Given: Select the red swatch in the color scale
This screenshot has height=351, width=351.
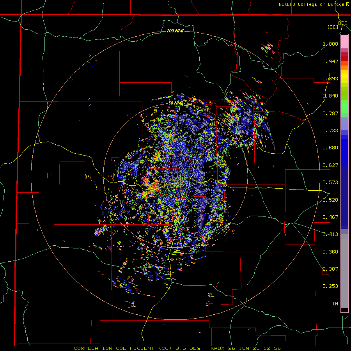Looking at the screenshot, I should (x=344, y=58).
